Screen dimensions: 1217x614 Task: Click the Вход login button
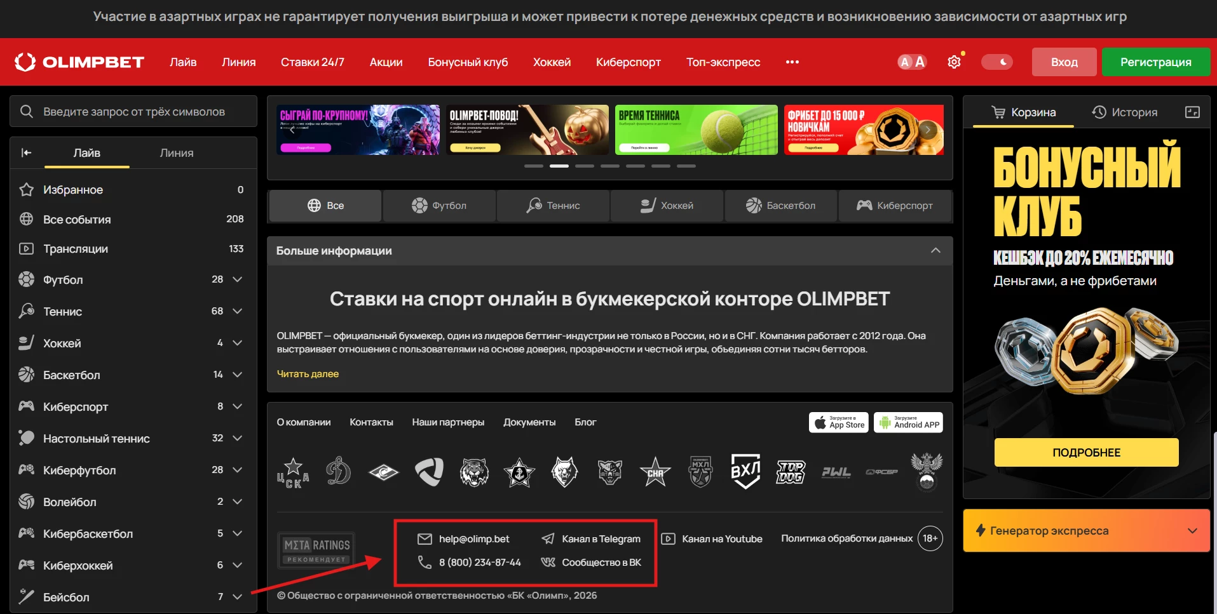[1064, 62]
